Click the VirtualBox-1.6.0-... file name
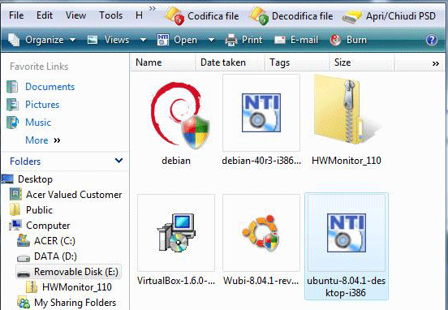448x310 pixels. [x=176, y=281]
